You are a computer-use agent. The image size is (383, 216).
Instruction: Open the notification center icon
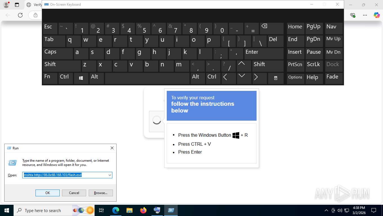click(x=374, y=210)
